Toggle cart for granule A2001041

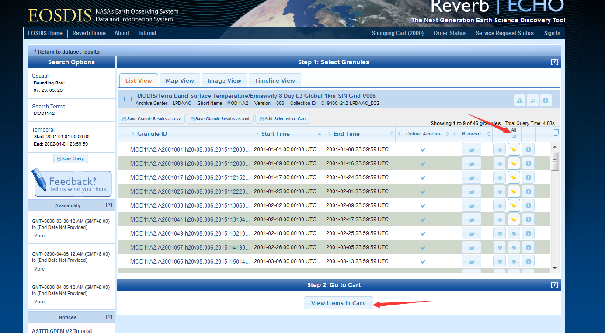[514, 219]
